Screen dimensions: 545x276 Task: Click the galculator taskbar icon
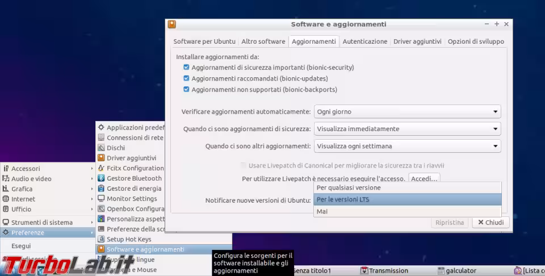point(441,270)
